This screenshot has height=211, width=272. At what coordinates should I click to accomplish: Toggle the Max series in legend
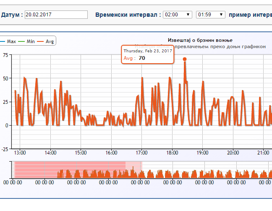tap(10, 41)
